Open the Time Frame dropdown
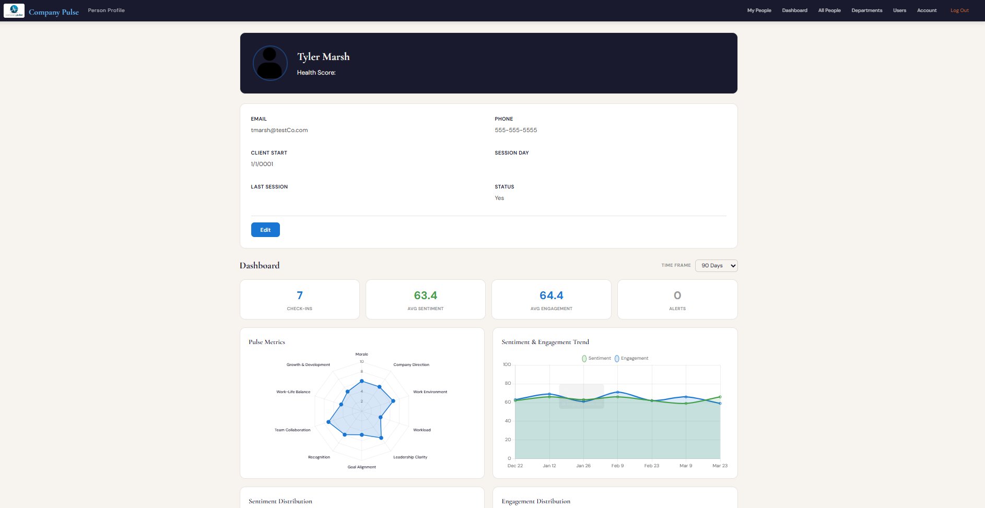985x508 pixels. 716,266
